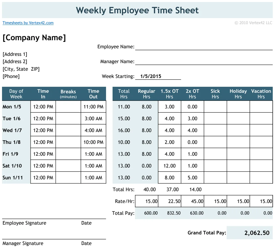The height and width of the screenshot is (248, 275).
Task: Click Saturday's 1.5x OT value 12.00
Action: point(169,166)
